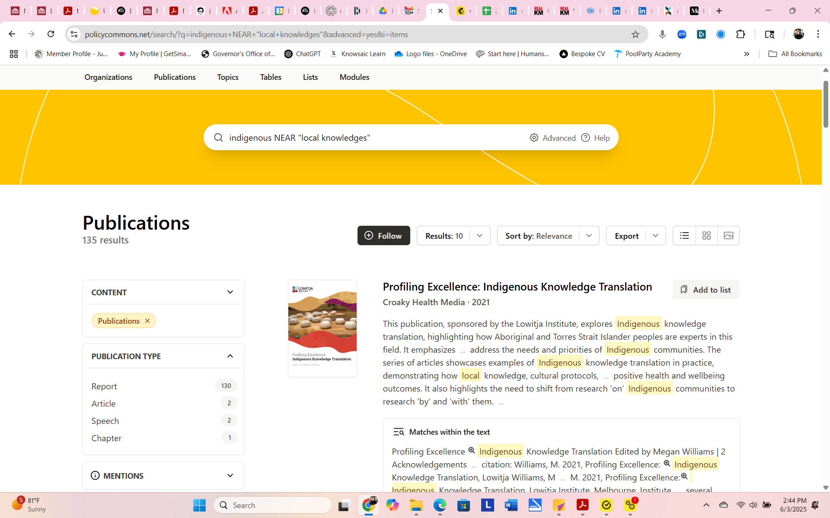
Task: Open Zoom extension icon in toolbar
Action: (x=682, y=34)
